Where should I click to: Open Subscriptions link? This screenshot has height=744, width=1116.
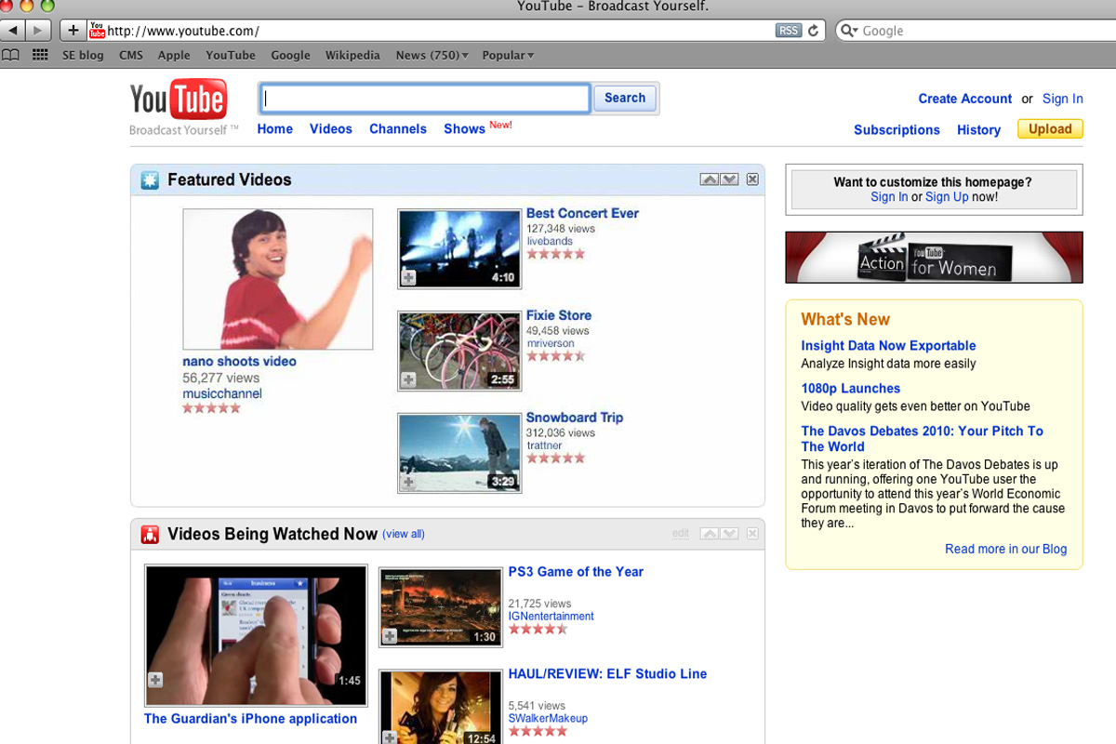[897, 130]
